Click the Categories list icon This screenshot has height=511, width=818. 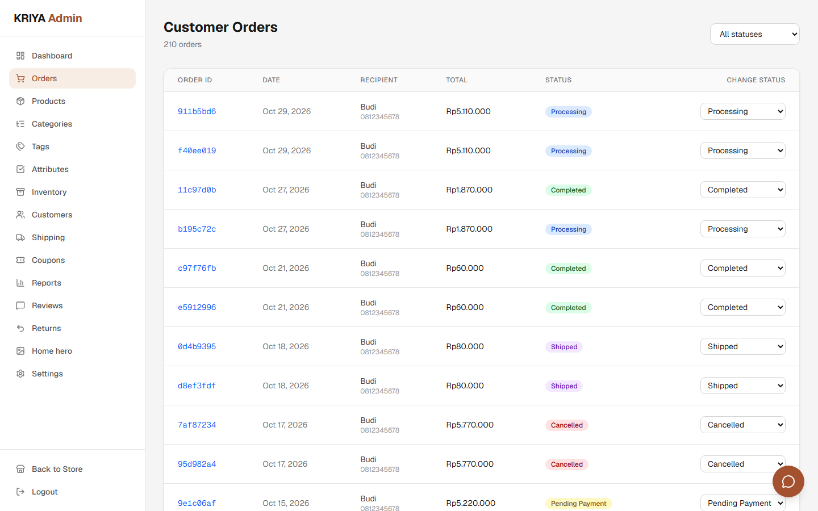pos(20,124)
